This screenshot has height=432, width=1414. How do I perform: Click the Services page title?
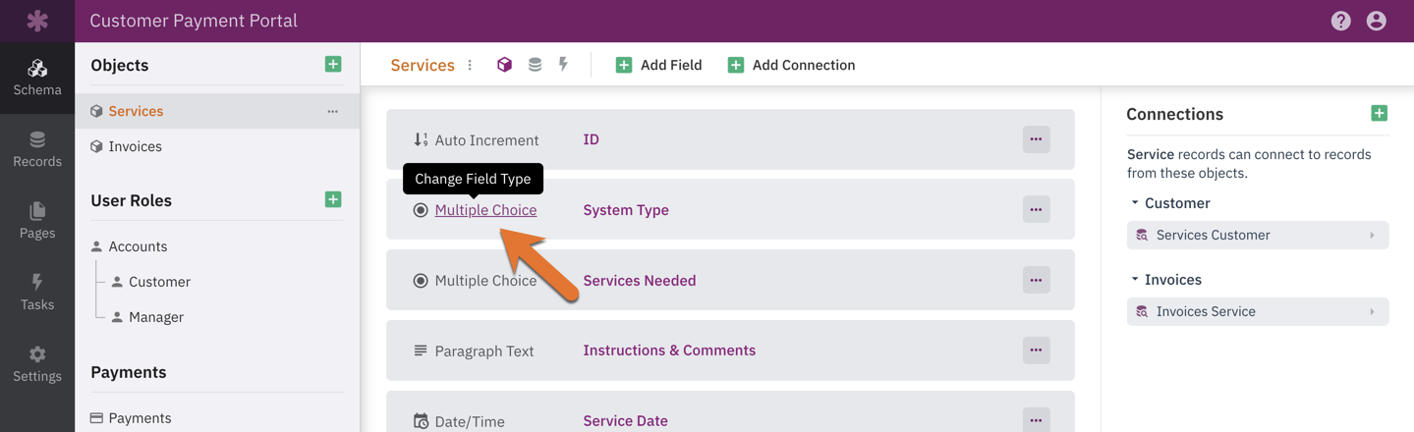tap(423, 65)
